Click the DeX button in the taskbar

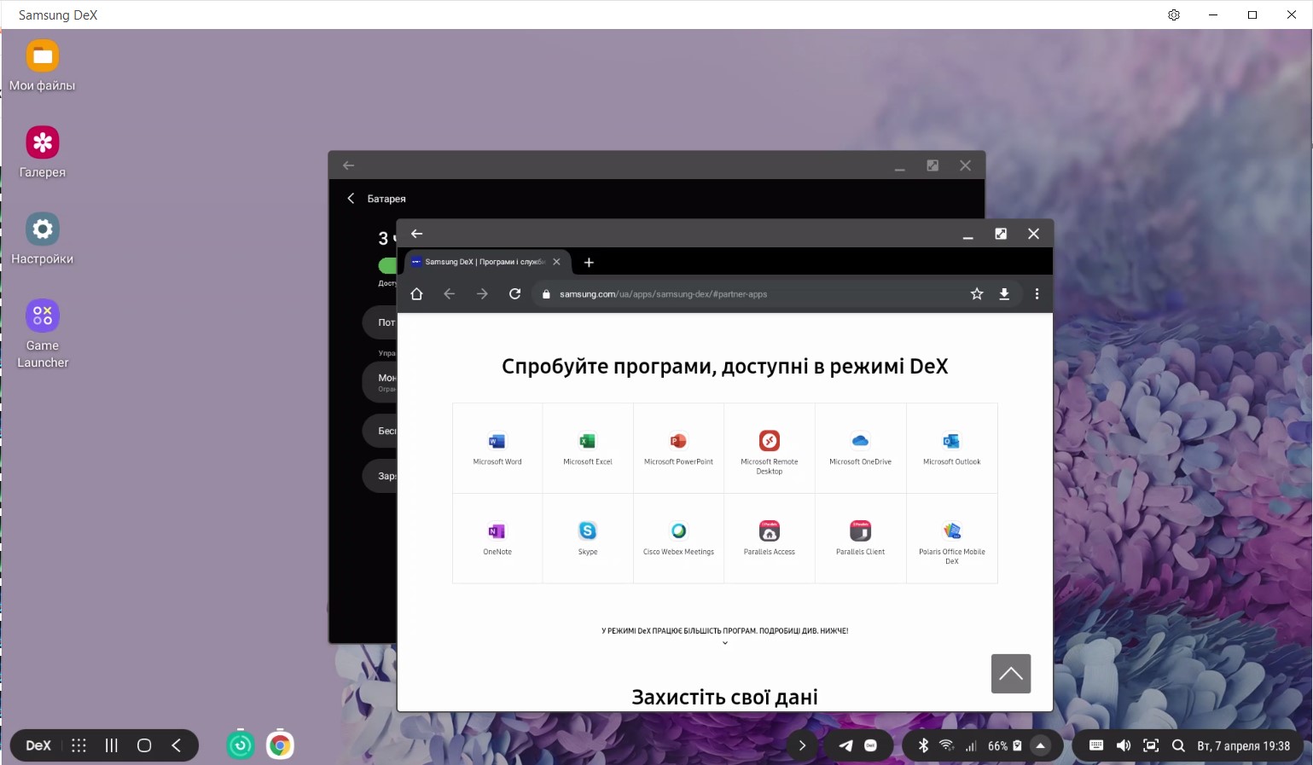point(38,745)
